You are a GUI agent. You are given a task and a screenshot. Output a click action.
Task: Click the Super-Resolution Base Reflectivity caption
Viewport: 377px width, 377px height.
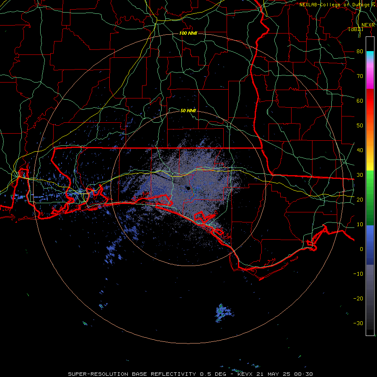(x=190, y=374)
